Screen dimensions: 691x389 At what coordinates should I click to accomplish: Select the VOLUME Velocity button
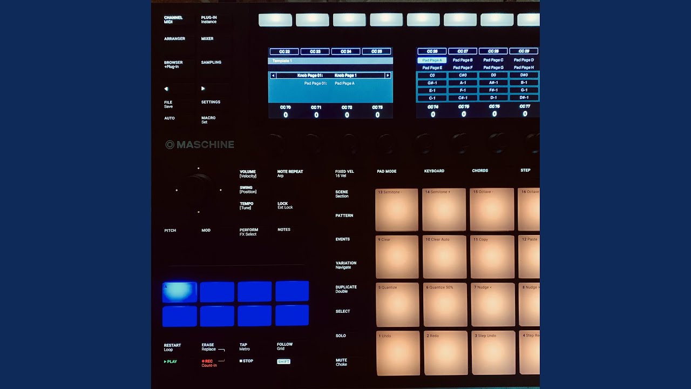coord(248,174)
